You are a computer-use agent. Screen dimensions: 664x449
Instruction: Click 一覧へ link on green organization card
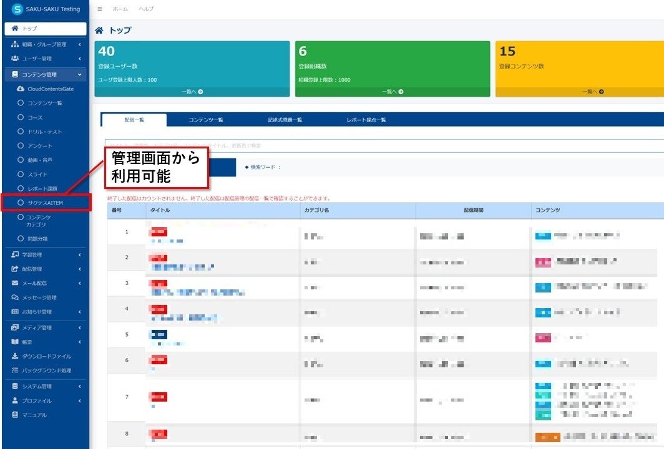[x=393, y=92]
